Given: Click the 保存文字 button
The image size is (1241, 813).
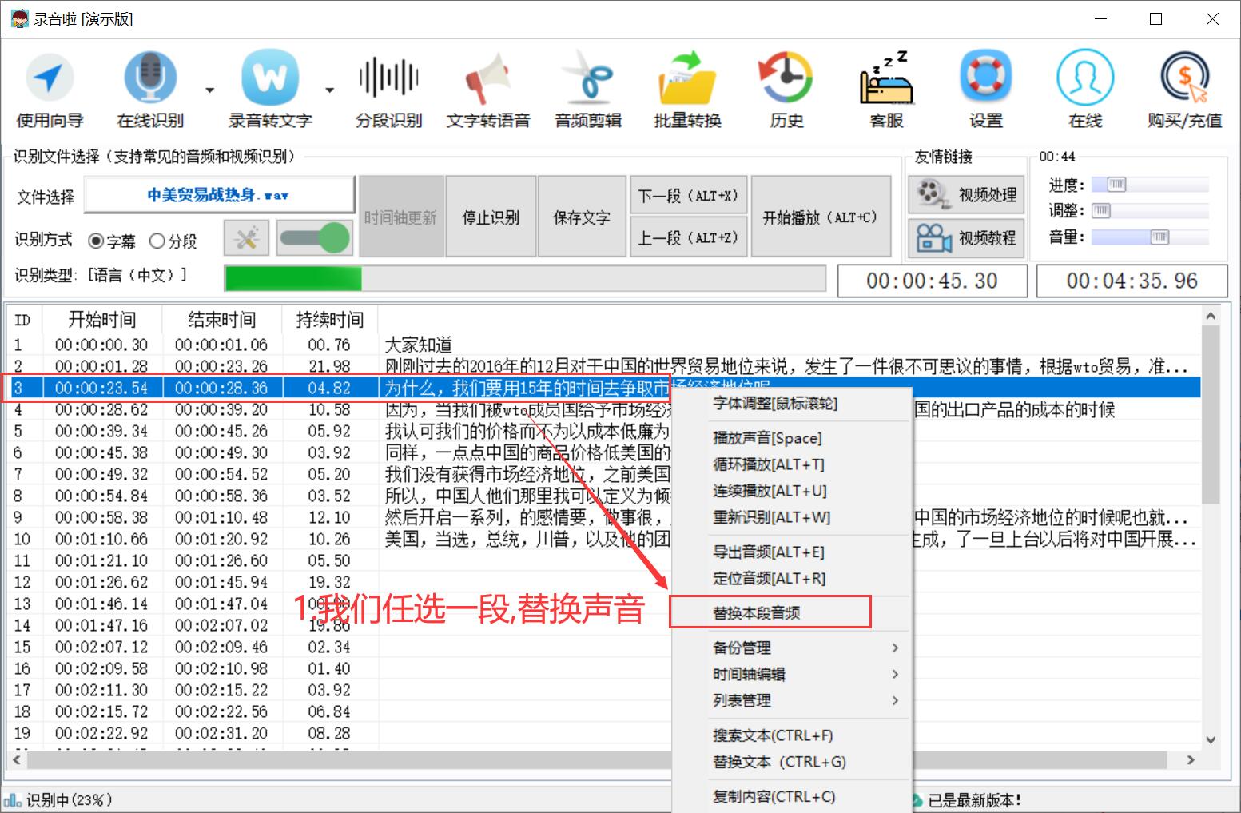Looking at the screenshot, I should (x=582, y=217).
